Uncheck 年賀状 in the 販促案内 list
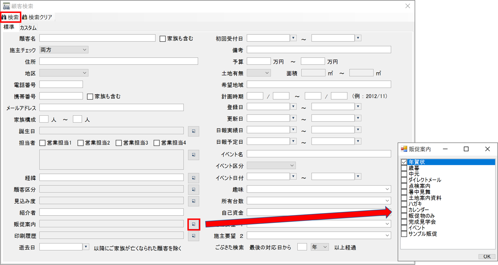Viewport: 498px width, 265px height. pos(404,162)
